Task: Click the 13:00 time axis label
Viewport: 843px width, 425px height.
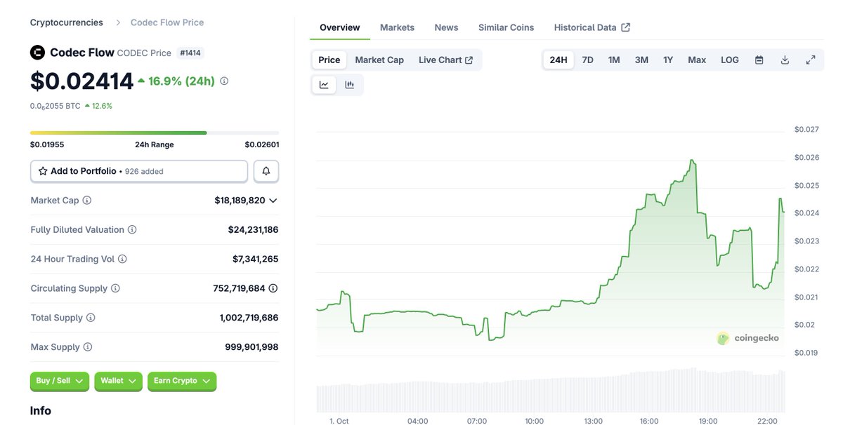Action: pos(593,421)
